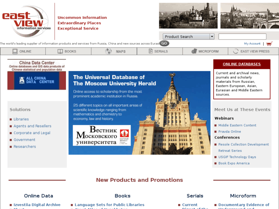Open the Corporate and Legal link
Screen dimensions: 279x209
tap(32, 133)
